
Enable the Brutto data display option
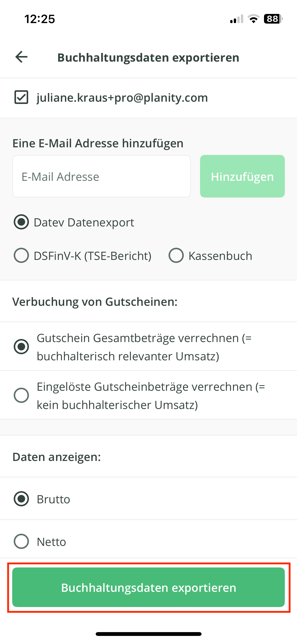coord(21,499)
